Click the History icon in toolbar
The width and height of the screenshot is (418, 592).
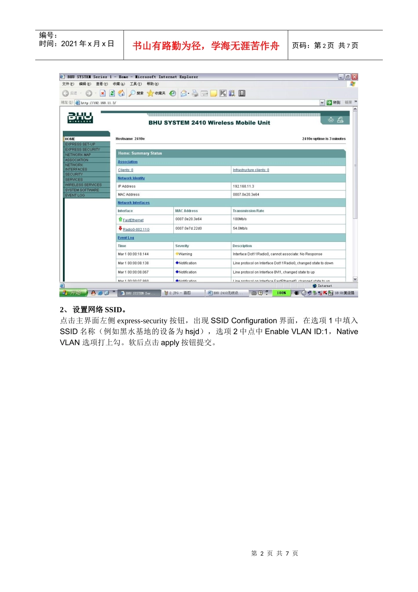pyautogui.click(x=173, y=93)
